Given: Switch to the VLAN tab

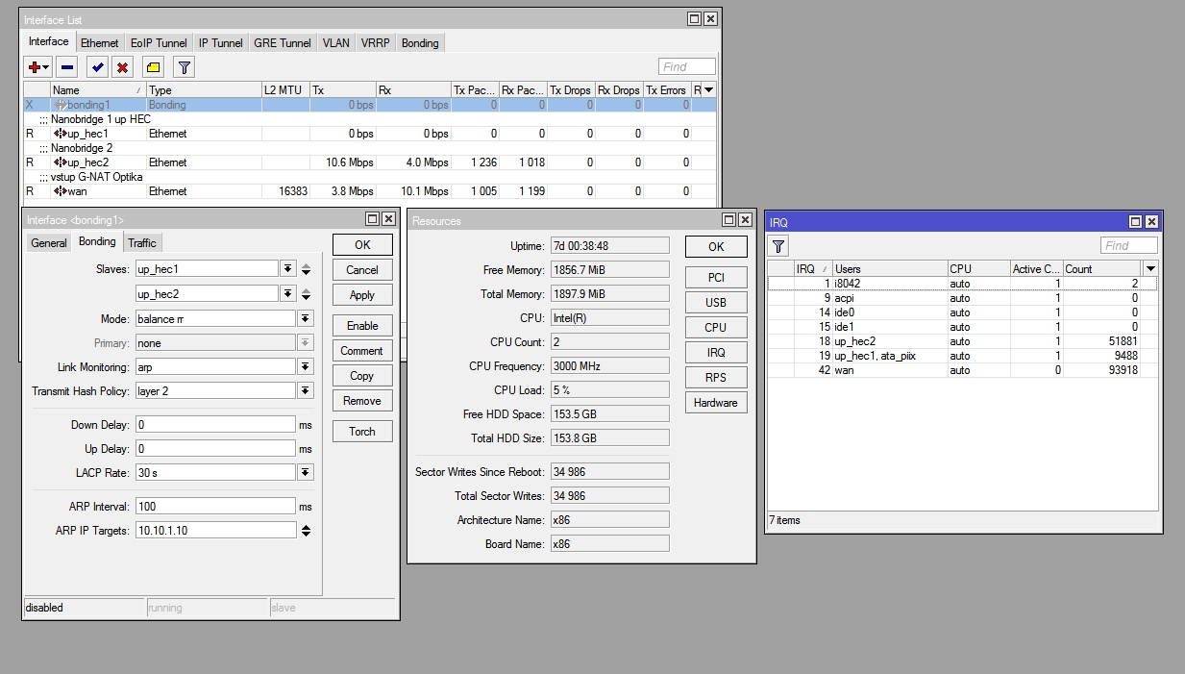Looking at the screenshot, I should tap(336, 42).
